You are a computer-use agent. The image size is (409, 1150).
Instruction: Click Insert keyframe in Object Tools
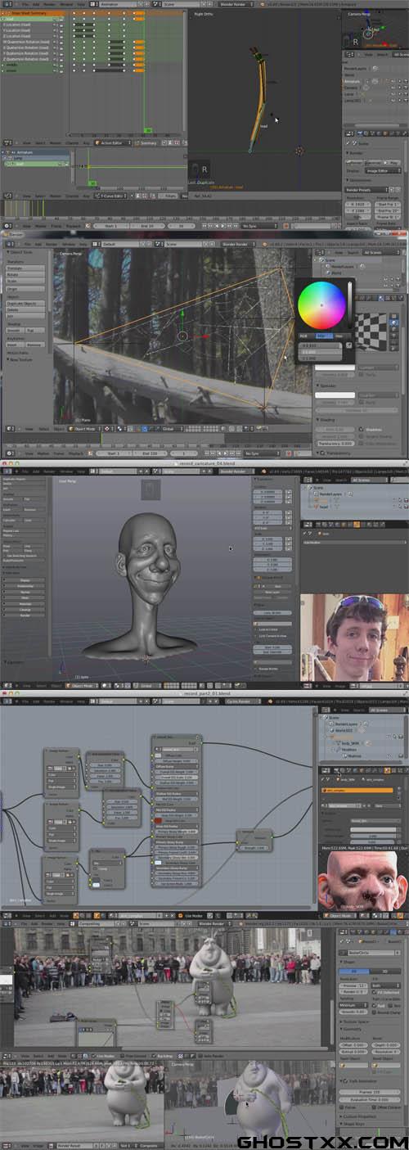coord(15,345)
